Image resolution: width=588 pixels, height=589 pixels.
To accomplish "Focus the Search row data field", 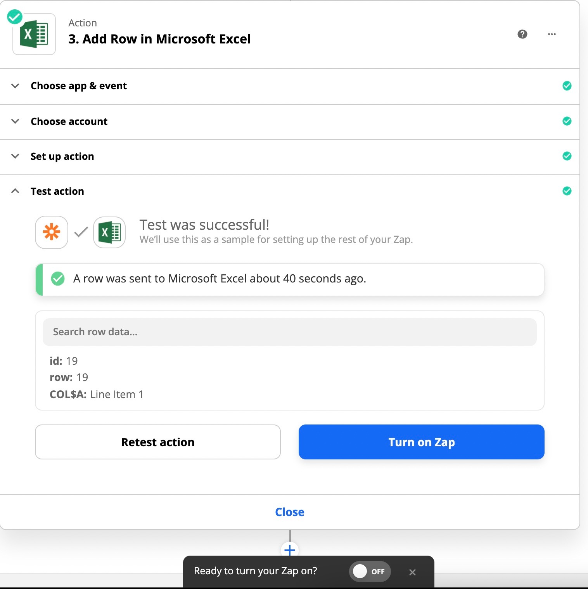I will (289, 332).
